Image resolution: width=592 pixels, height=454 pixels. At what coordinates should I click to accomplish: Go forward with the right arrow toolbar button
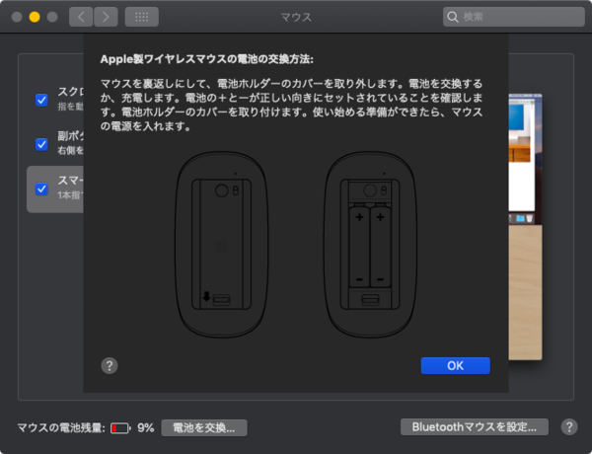[x=106, y=17]
